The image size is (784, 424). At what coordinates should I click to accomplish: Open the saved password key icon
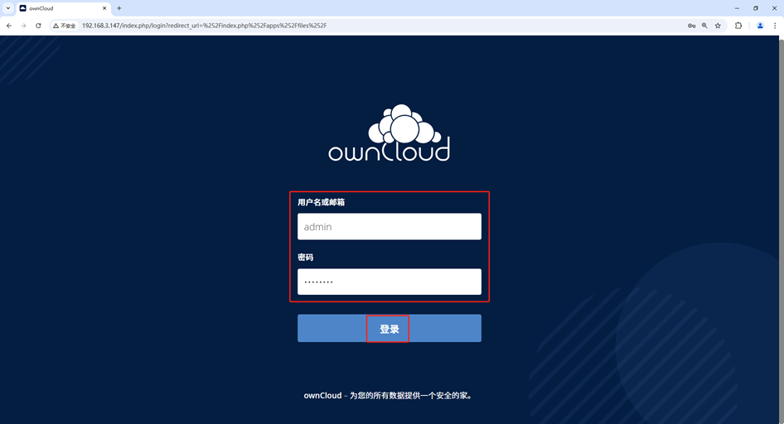(x=691, y=26)
